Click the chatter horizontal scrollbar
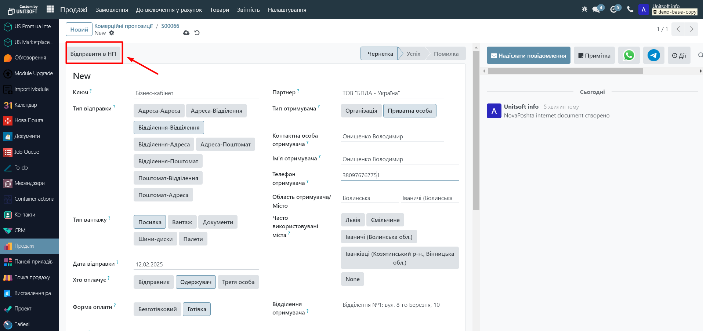The height and width of the screenshot is (331, 703). point(565,71)
